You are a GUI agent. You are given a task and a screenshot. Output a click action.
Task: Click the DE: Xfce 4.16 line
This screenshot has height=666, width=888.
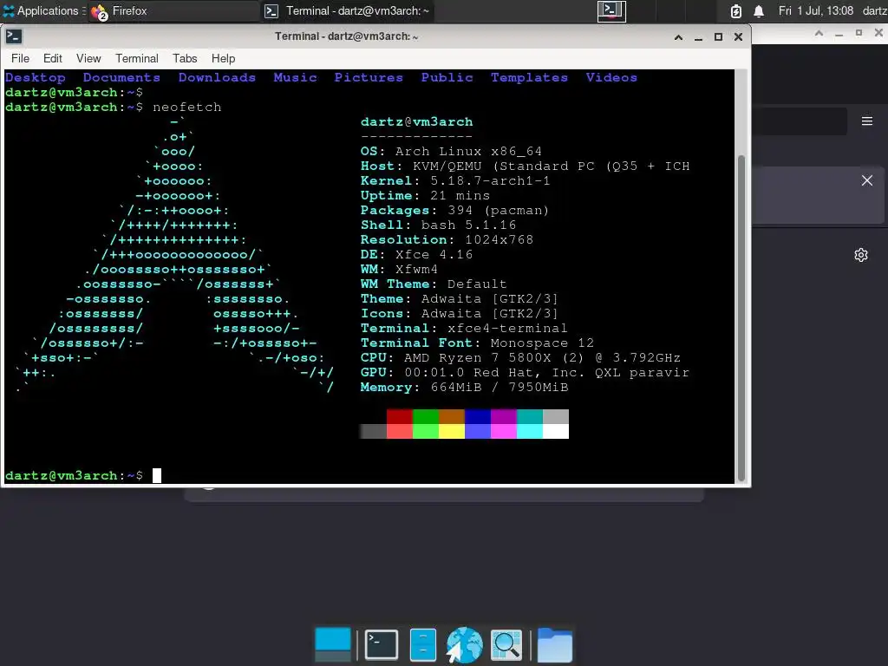pos(416,254)
